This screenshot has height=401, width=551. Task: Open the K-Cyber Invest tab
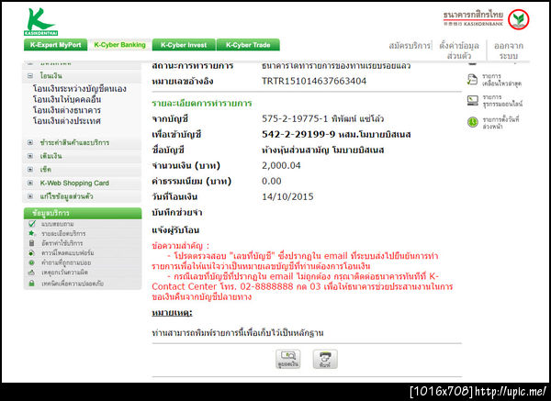(184, 45)
